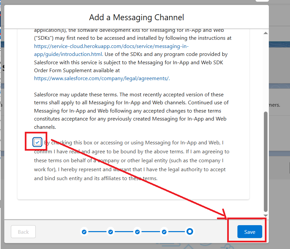The height and width of the screenshot is (249, 290).
Task: Click the scrollbar up arrow
Action: [266, 33]
